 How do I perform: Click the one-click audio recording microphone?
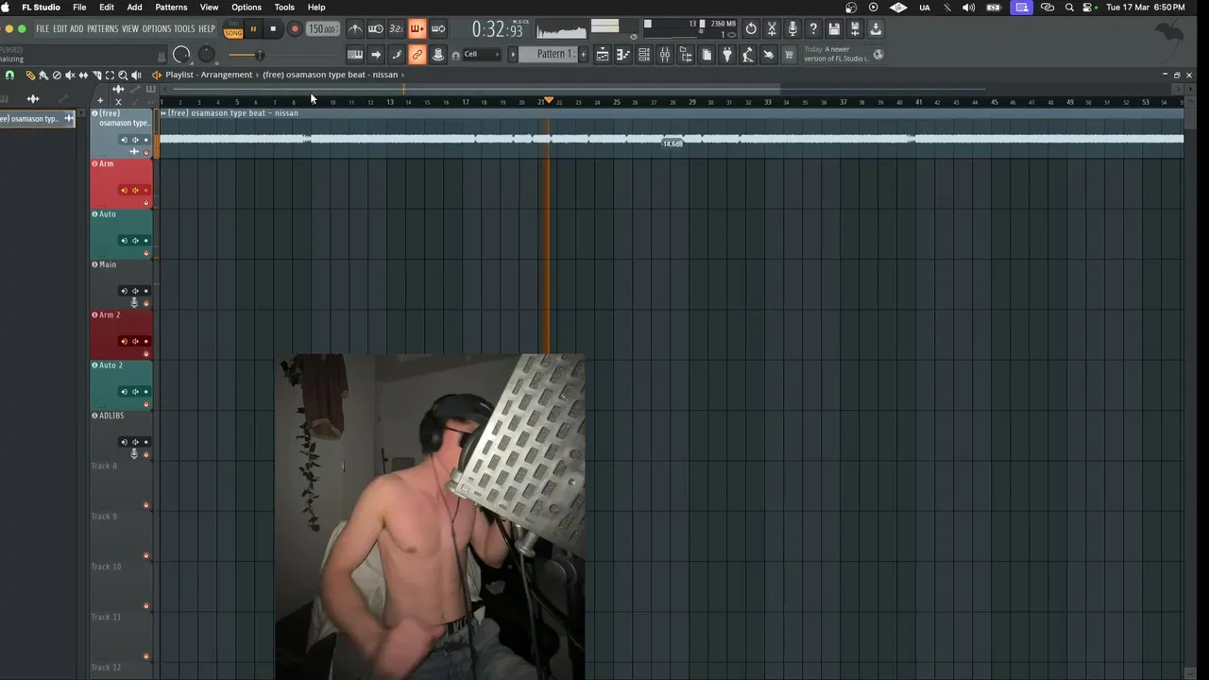coord(792,28)
